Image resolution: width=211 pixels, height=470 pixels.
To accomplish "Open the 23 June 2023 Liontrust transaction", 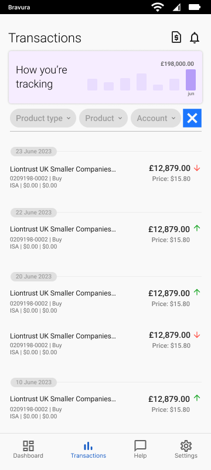I will tap(105, 177).
